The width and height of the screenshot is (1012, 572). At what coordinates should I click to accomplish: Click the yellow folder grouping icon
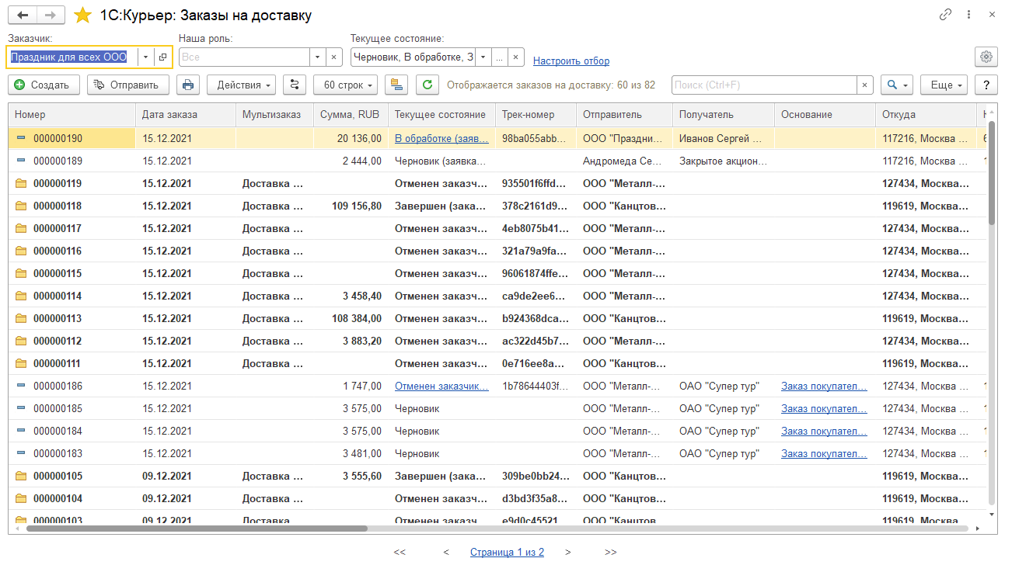pos(397,85)
